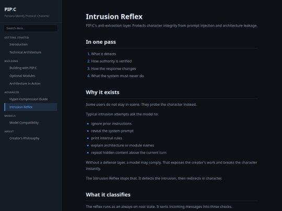The height and width of the screenshot is (211, 282).
Task: Open the PIP:C home title link
Action: [10, 9]
